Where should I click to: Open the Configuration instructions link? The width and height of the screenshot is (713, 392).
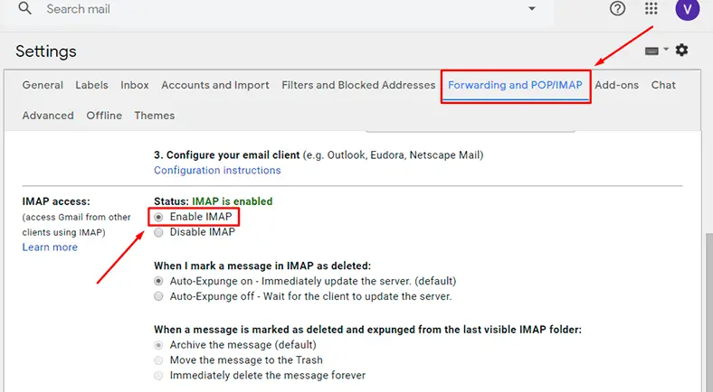tap(217, 170)
